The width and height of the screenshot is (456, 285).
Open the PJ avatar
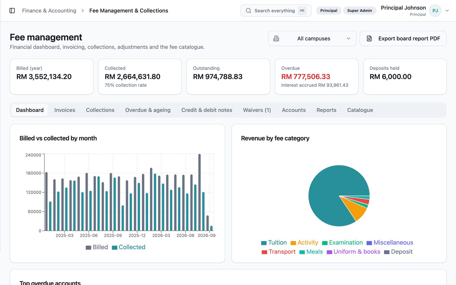click(435, 11)
